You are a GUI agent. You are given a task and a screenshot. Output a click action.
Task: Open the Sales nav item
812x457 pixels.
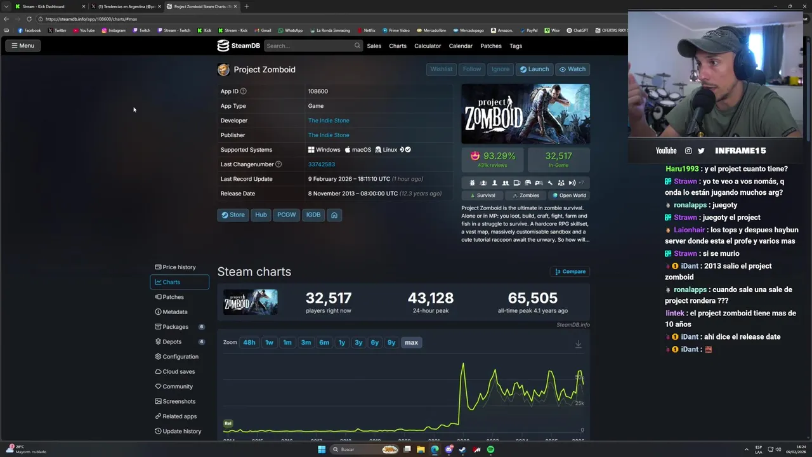[x=374, y=46]
